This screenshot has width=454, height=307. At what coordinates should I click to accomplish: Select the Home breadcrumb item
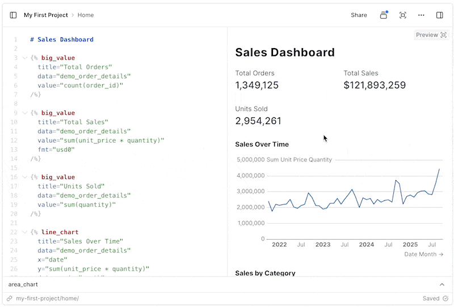(x=86, y=15)
